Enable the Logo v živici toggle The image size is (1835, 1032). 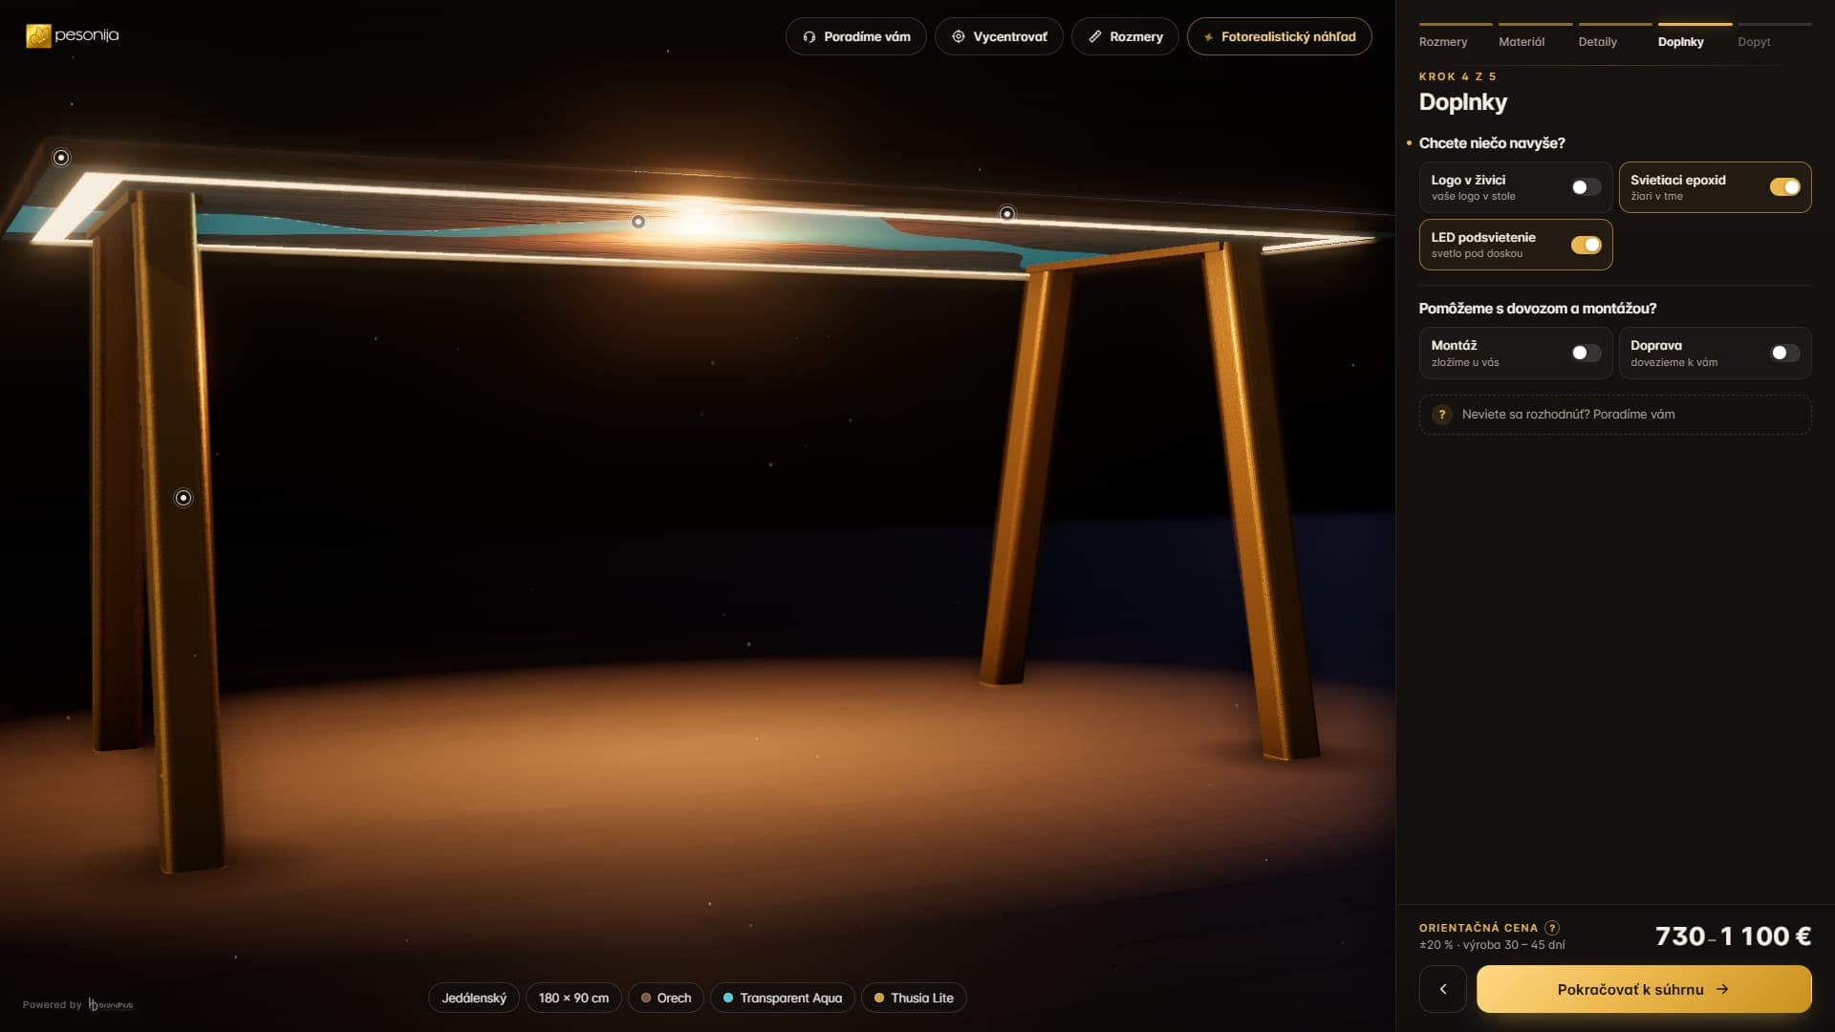point(1587,187)
